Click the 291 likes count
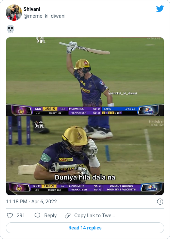This screenshot has width=170, height=239. pos(21,216)
